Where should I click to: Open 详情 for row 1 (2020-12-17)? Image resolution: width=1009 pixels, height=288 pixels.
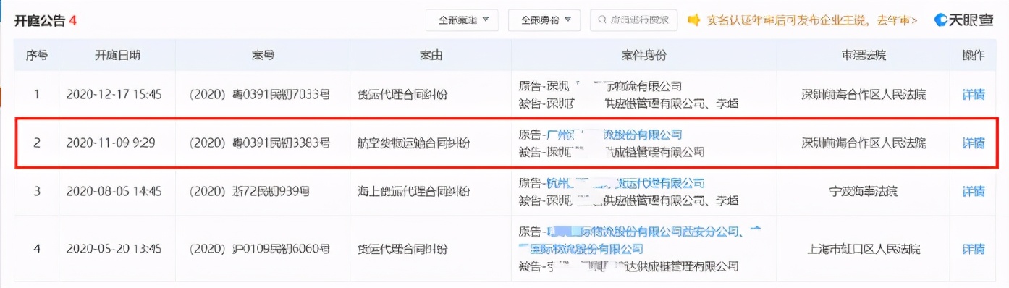point(973,94)
